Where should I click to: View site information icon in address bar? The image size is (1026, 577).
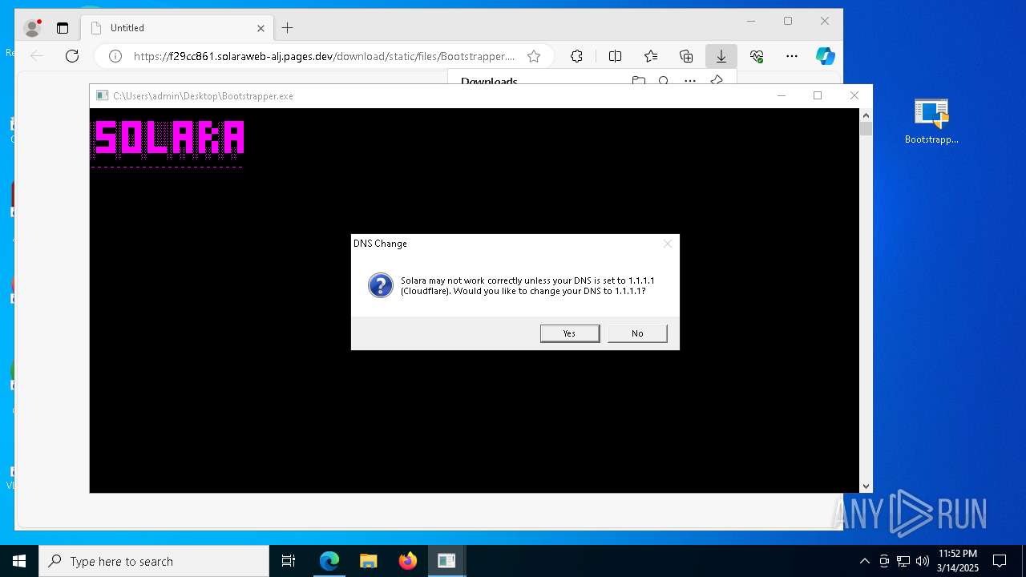point(115,56)
